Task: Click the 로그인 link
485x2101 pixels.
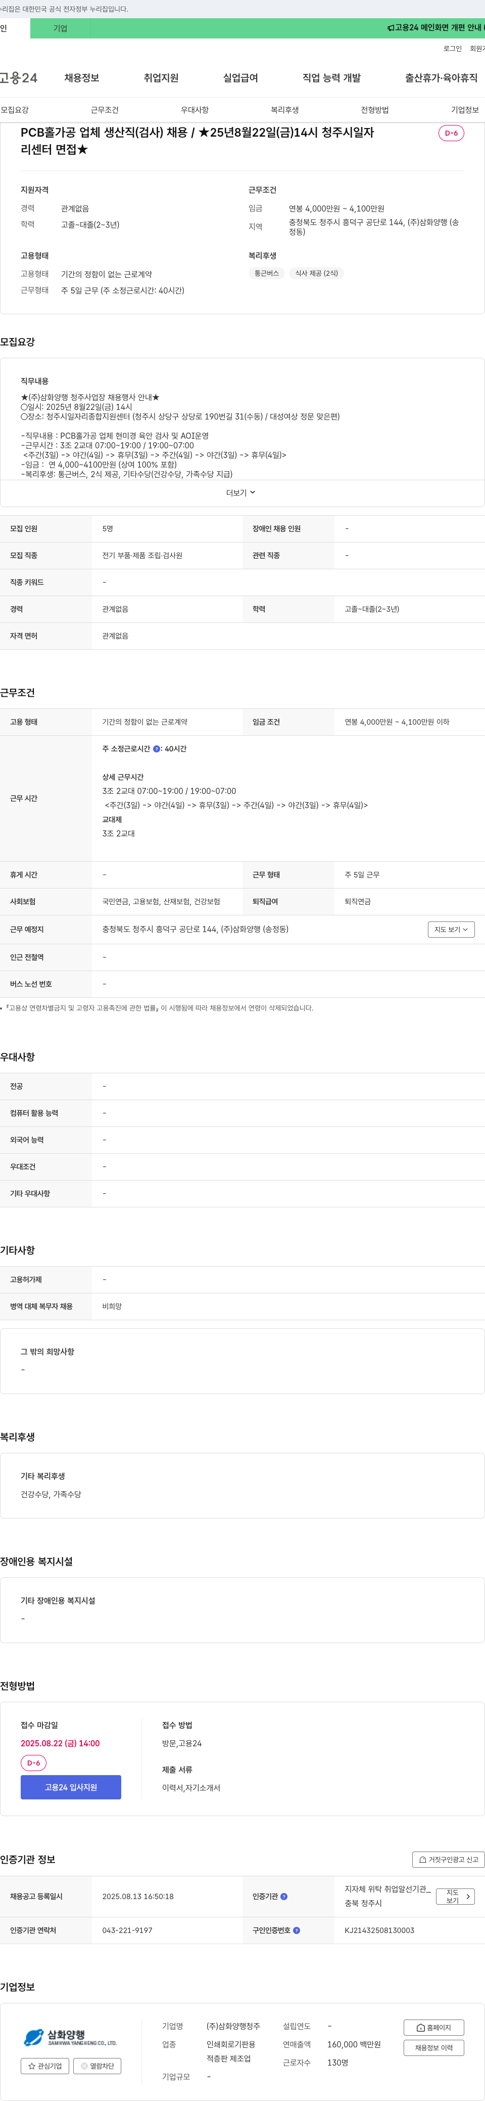Action: [x=453, y=49]
